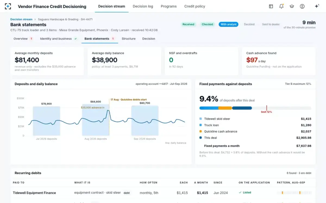Click the Tier B maximum 12% label

click(x=298, y=84)
